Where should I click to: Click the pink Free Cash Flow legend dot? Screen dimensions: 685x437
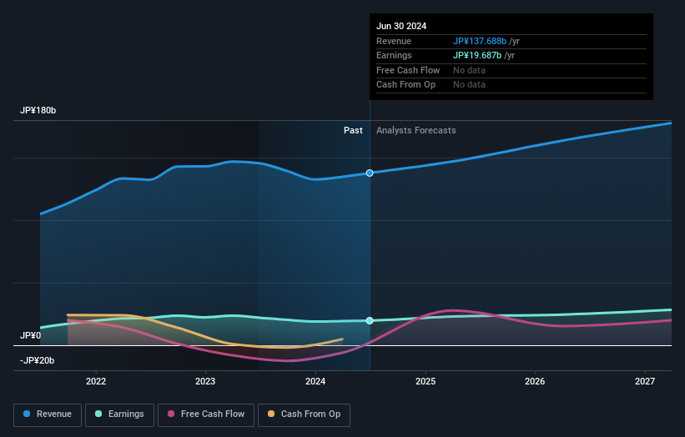point(171,414)
